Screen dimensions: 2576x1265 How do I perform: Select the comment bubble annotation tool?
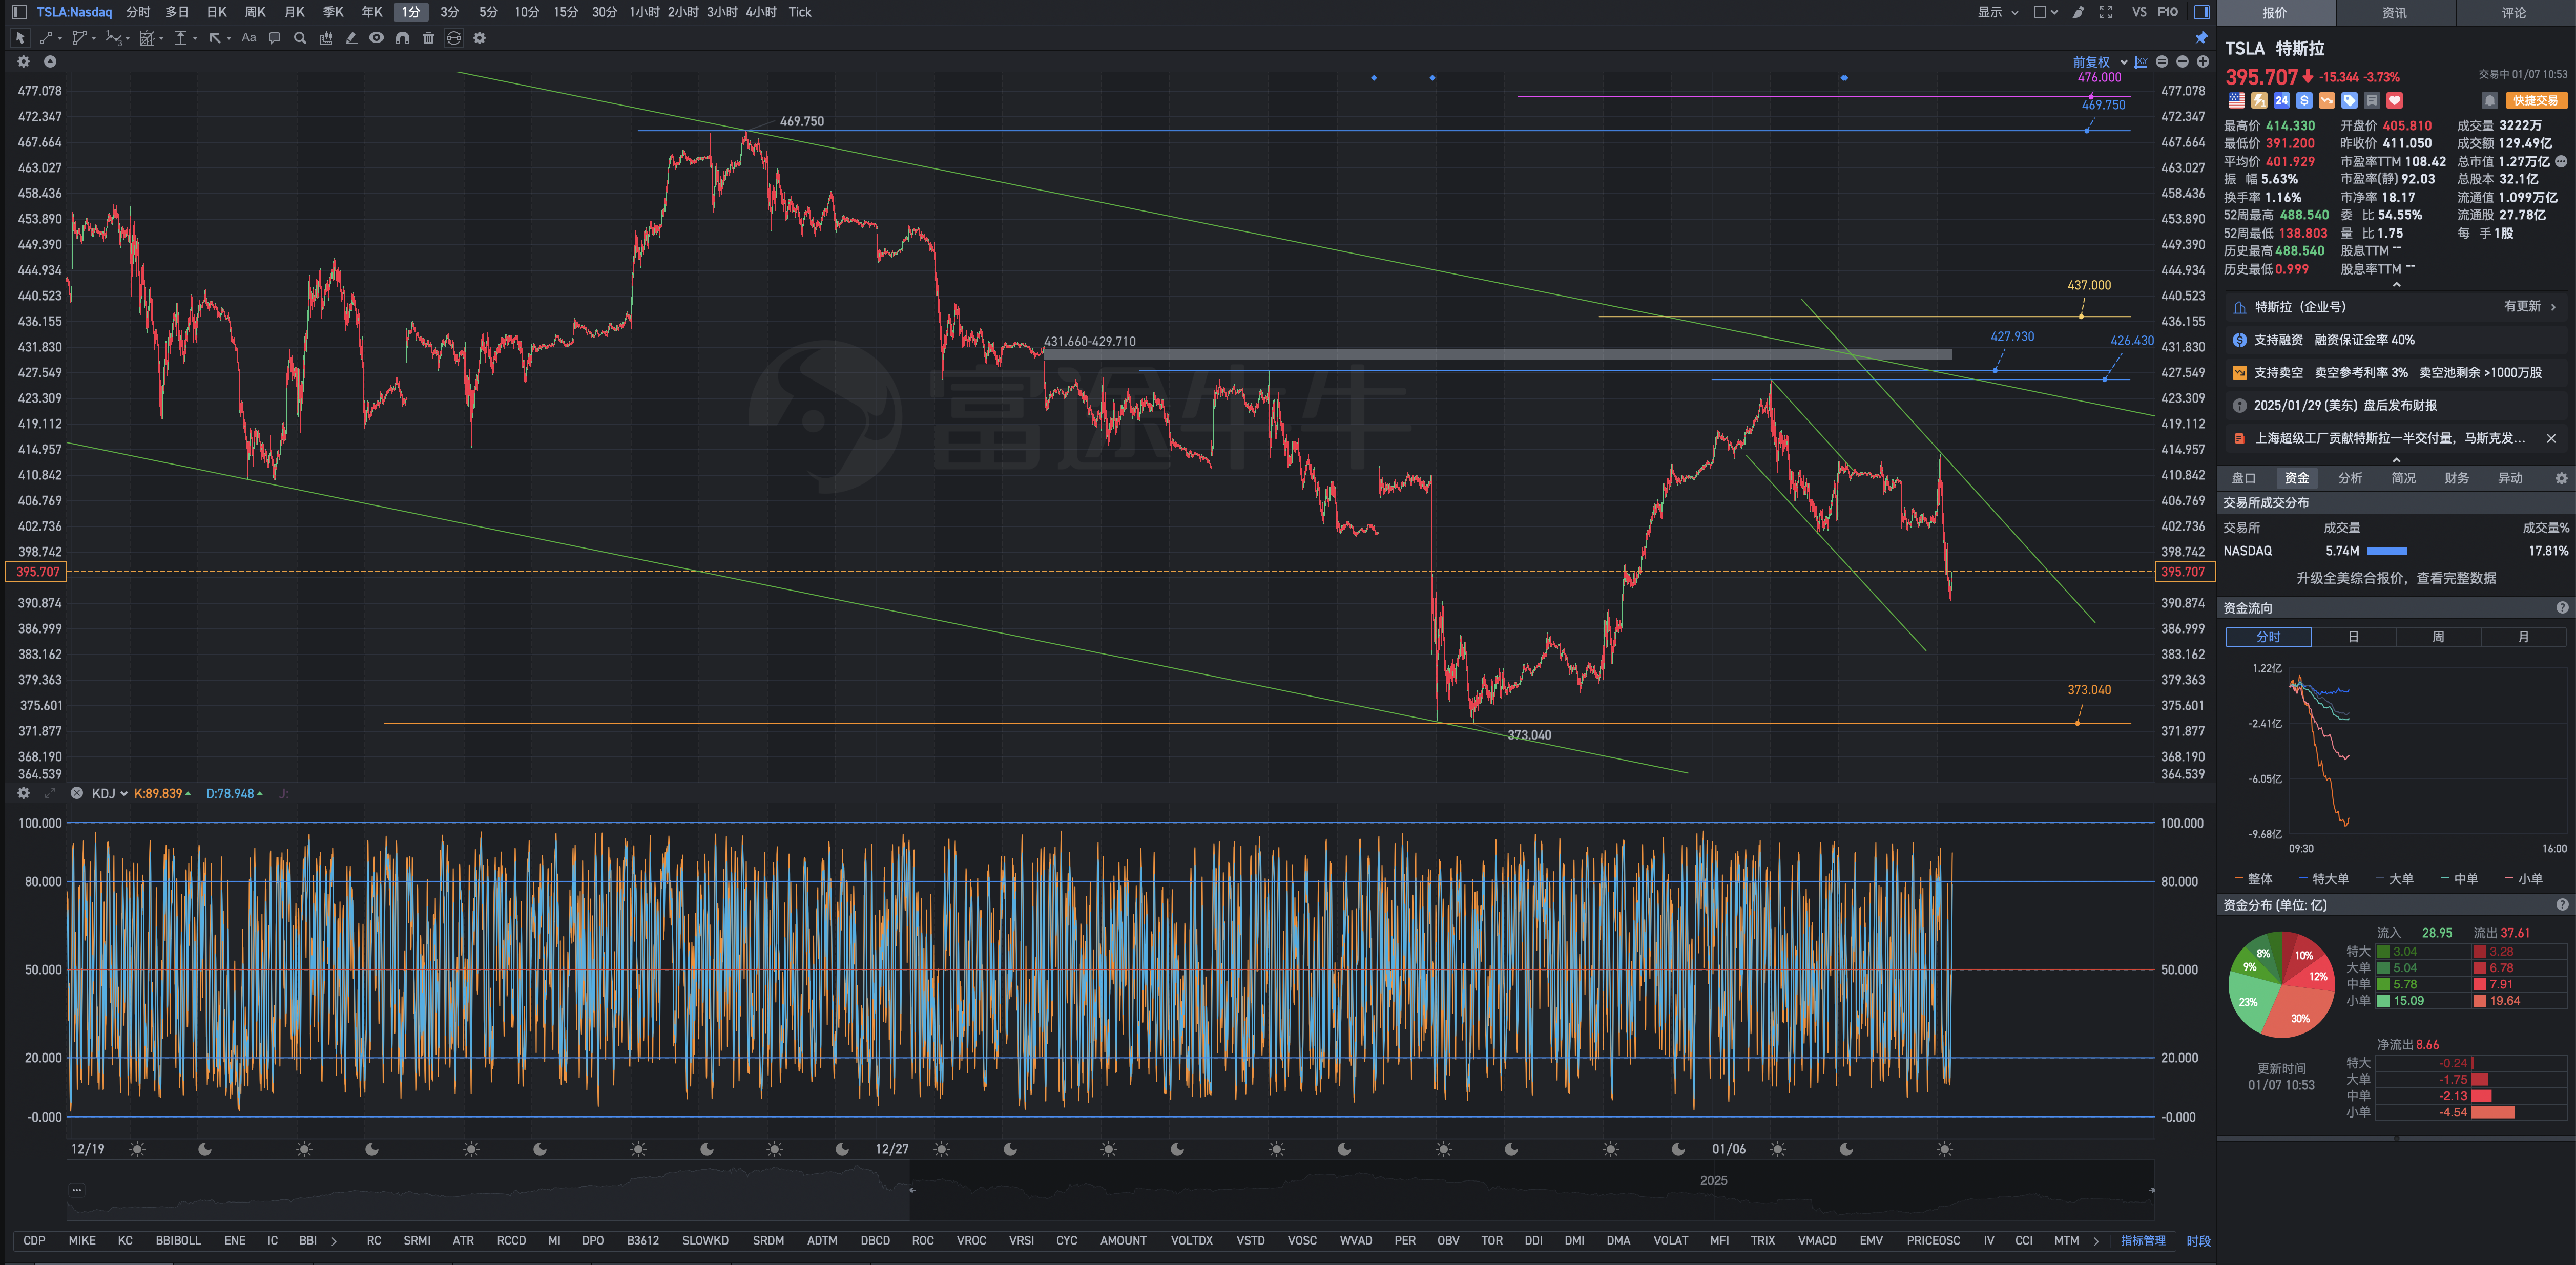[x=275, y=38]
